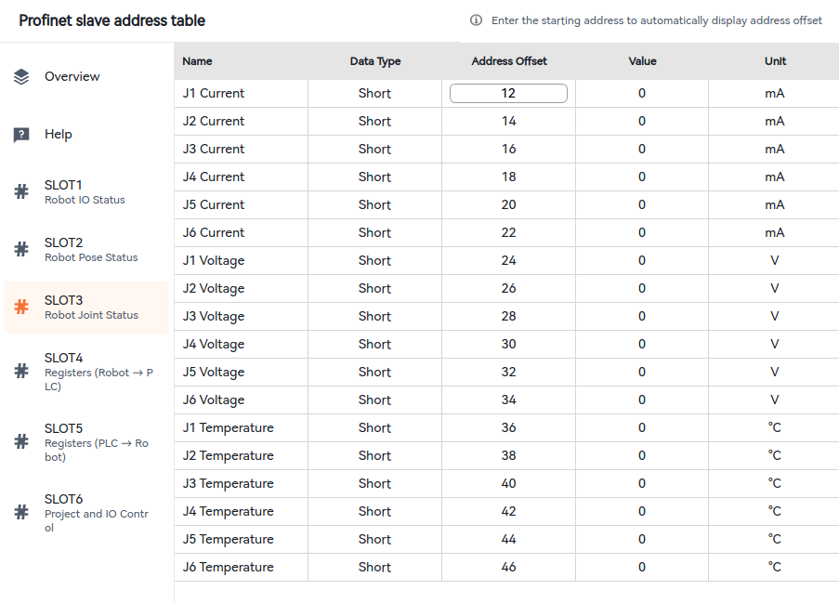Click the SLOT6 hash icon
Viewport: 839px width, 603px height.
[x=21, y=512]
